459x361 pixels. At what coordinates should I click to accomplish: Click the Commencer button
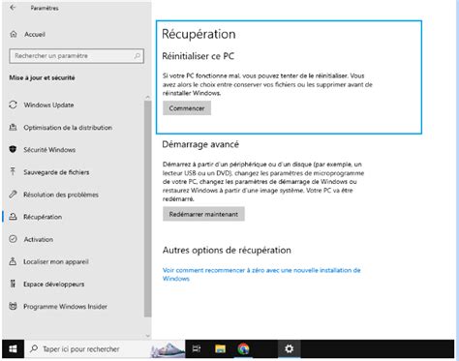[x=187, y=108]
